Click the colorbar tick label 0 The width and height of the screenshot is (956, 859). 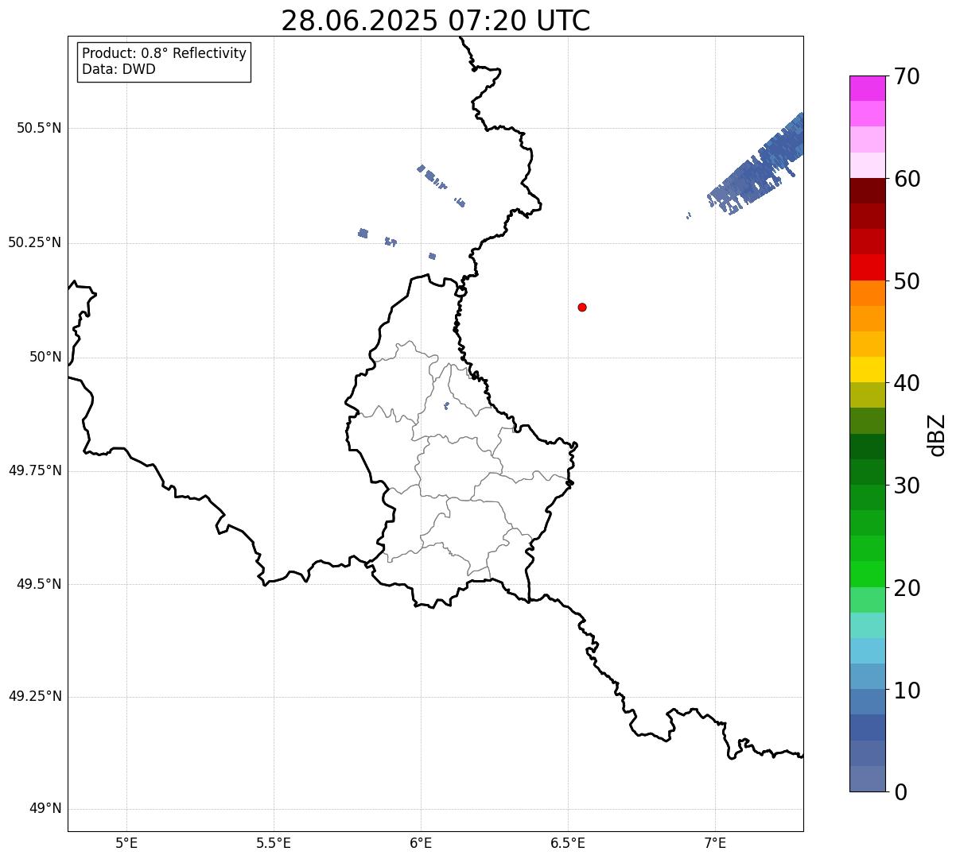900,792
